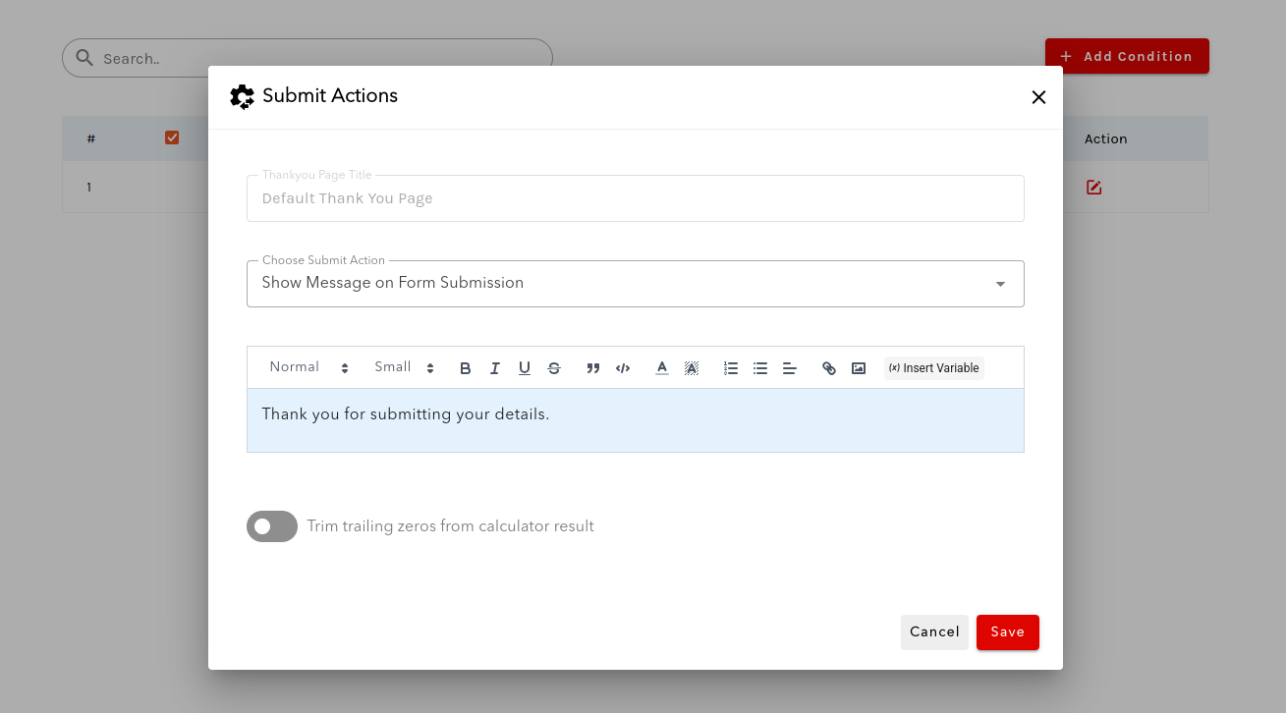
Task: Insert a hyperlink into the message
Action: [x=829, y=368]
